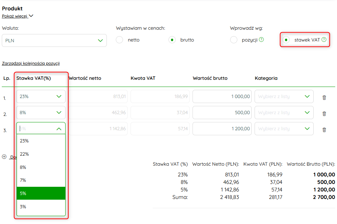
Task: Open VAT rate dropdown in row 1
Action: [x=41, y=96]
